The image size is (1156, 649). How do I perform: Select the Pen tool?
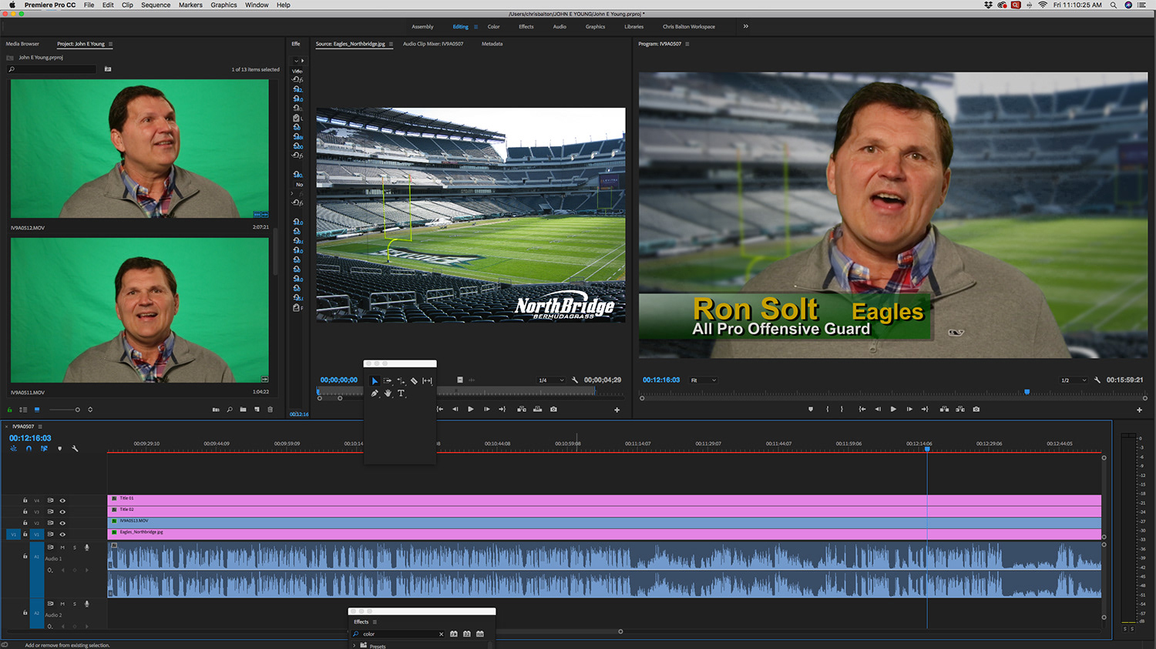375,393
